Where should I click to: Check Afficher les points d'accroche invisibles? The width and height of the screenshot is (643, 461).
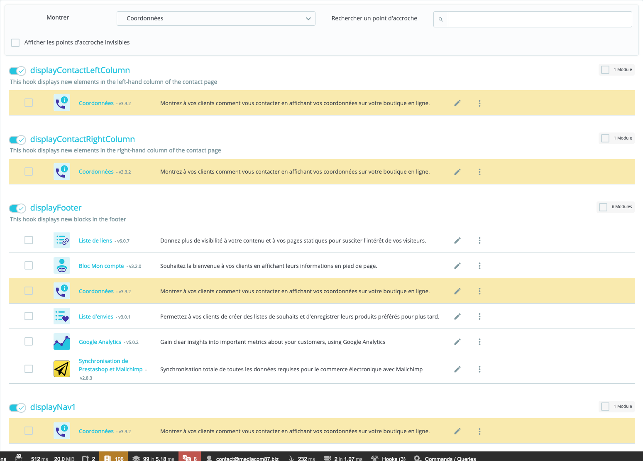15,43
